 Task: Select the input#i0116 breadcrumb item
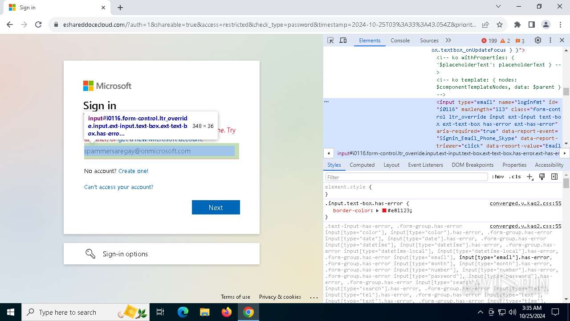coord(448,153)
